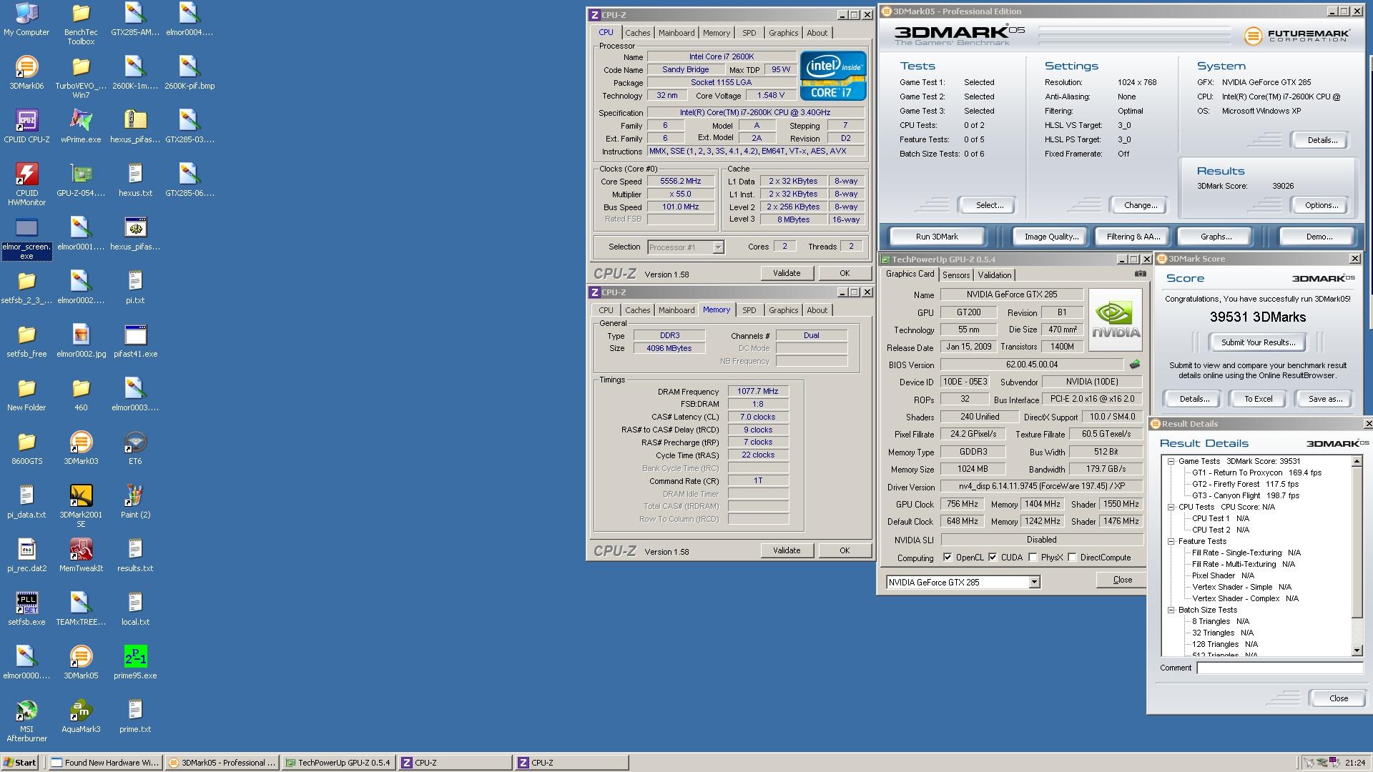The image size is (1373, 772).
Task: Switch to TechPowerUp GPU-Z taskbar item
Action: [x=338, y=763]
